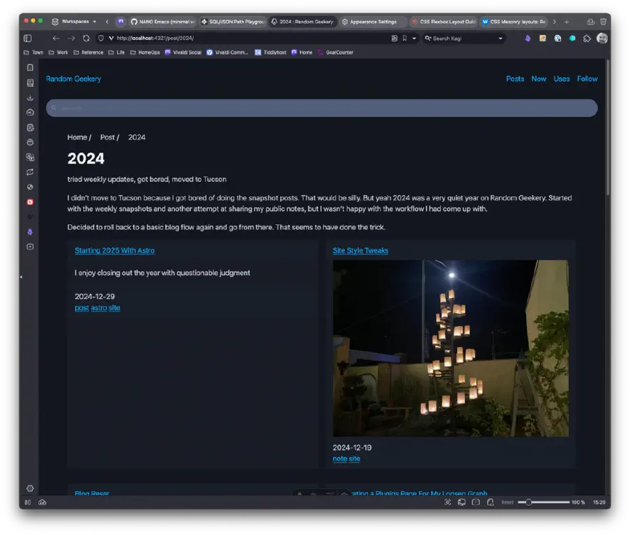
Task: Open the Starting 2025 With Astro post
Action: click(114, 250)
